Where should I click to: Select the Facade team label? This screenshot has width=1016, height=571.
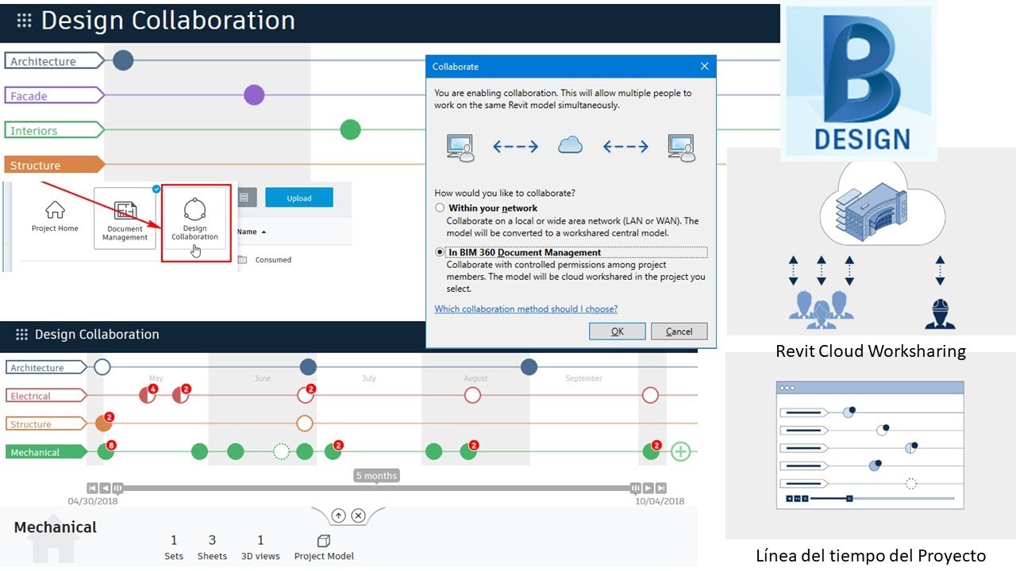54,96
